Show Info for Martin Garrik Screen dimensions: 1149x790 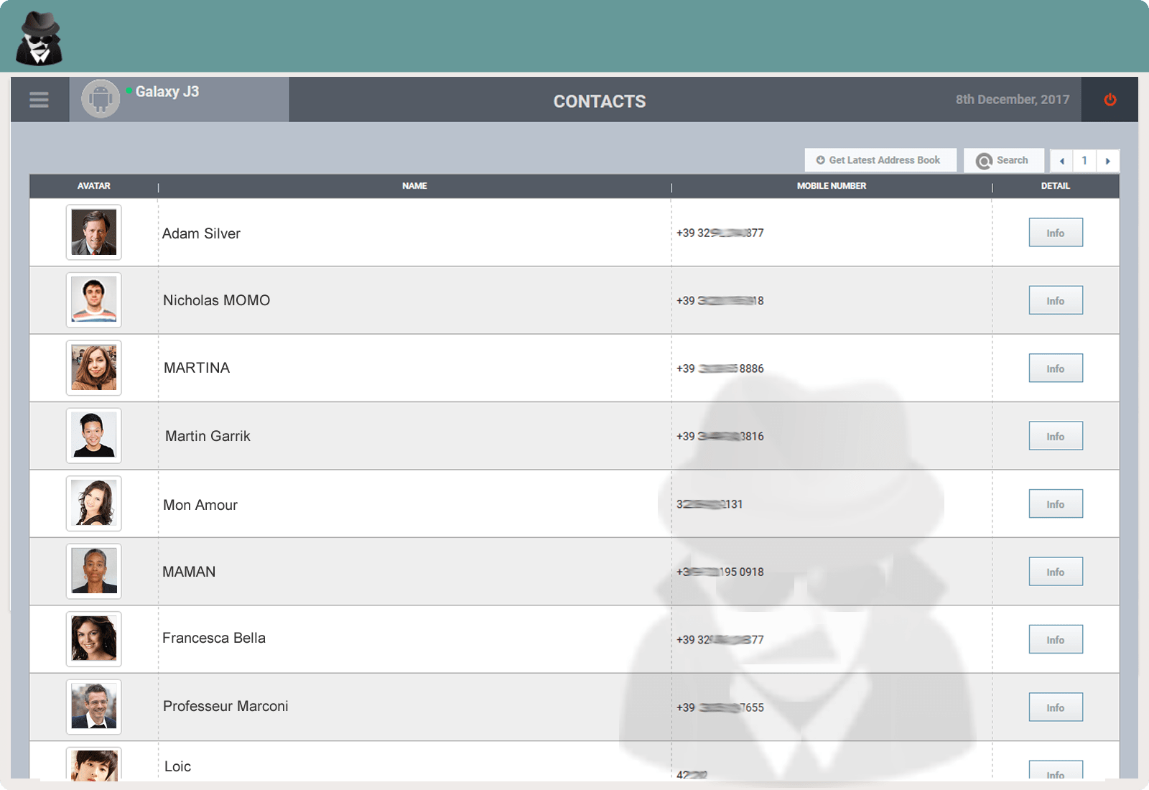click(x=1055, y=436)
